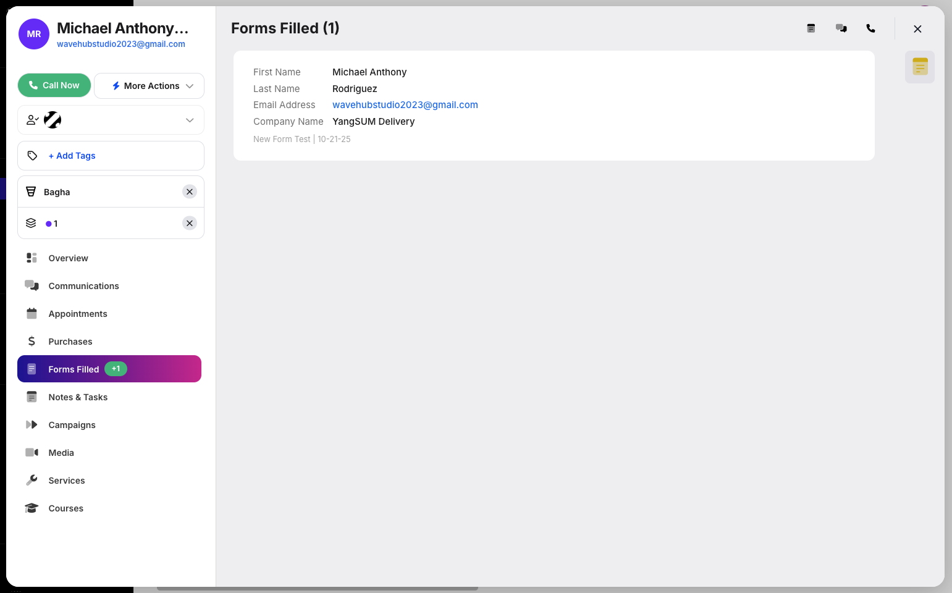This screenshot has width=952, height=593.
Task: Close the contact details panel
Action: click(917, 29)
